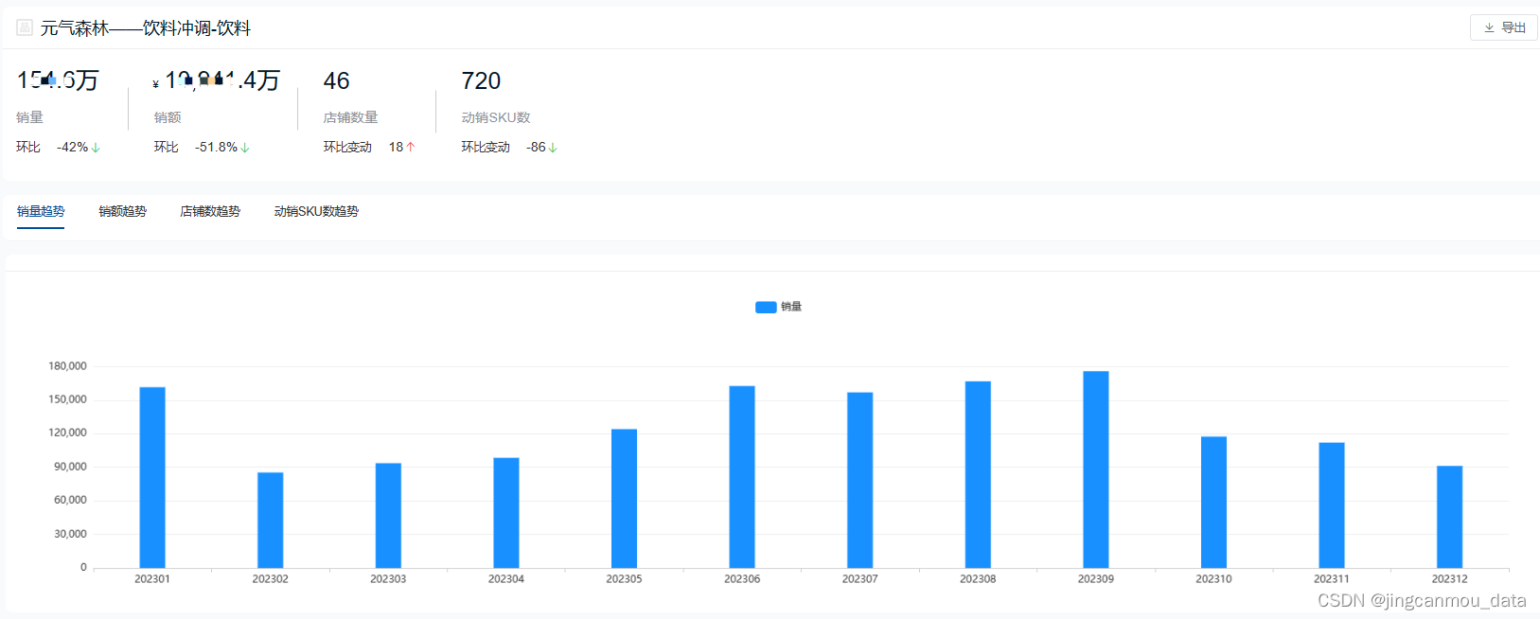Click the tallest bar for 202309
1540x619 pixels.
1096,469
